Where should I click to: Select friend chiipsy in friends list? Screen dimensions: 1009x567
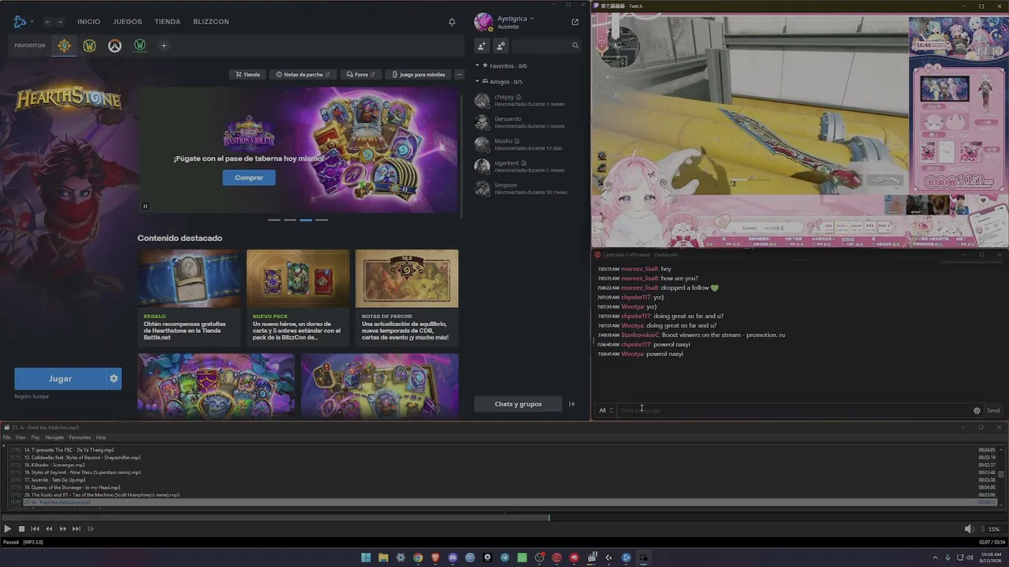[529, 100]
